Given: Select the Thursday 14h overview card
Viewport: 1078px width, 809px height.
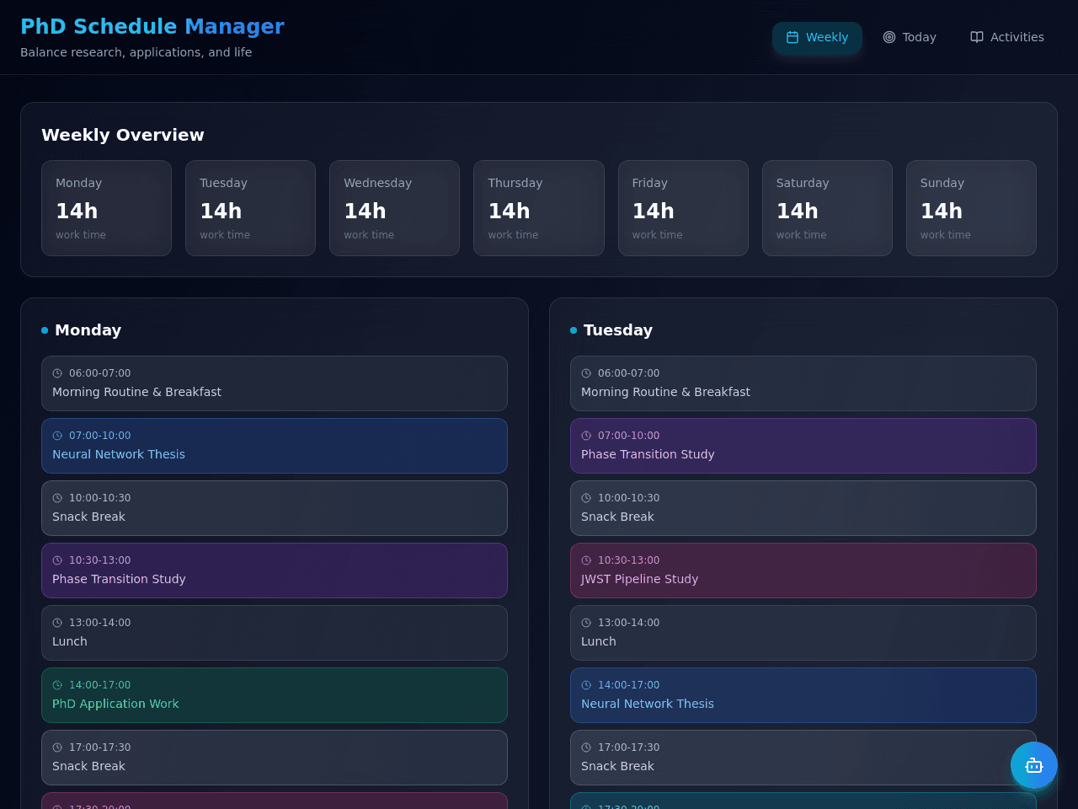Looking at the screenshot, I should tap(539, 208).
